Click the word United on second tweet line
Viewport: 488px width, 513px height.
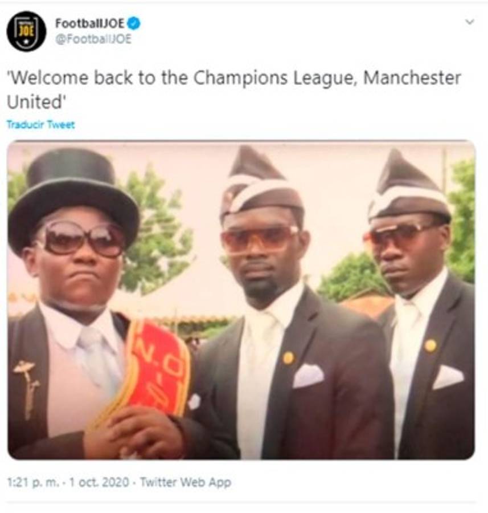(34, 102)
